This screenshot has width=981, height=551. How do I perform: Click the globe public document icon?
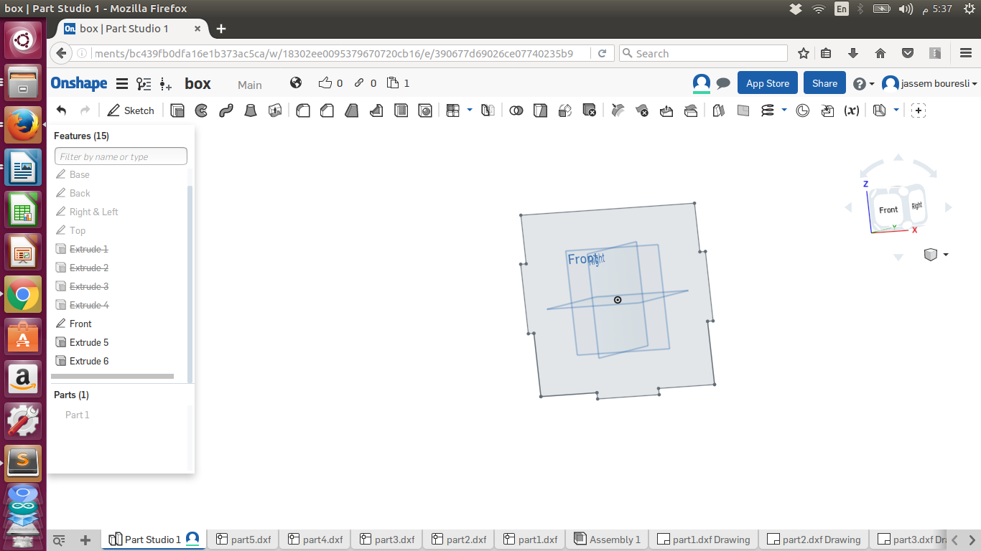(x=296, y=83)
